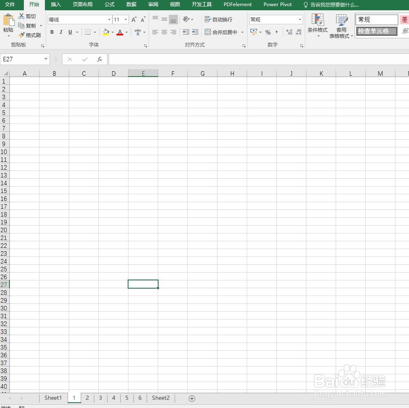Viewport: 409px width, 408px height.
Task: Click the insert function fx icon
Action: [x=99, y=59]
